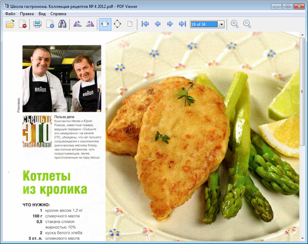This screenshot has width=308, height=244.
Task: Rotate page clockwise
Action: (x=90, y=24)
